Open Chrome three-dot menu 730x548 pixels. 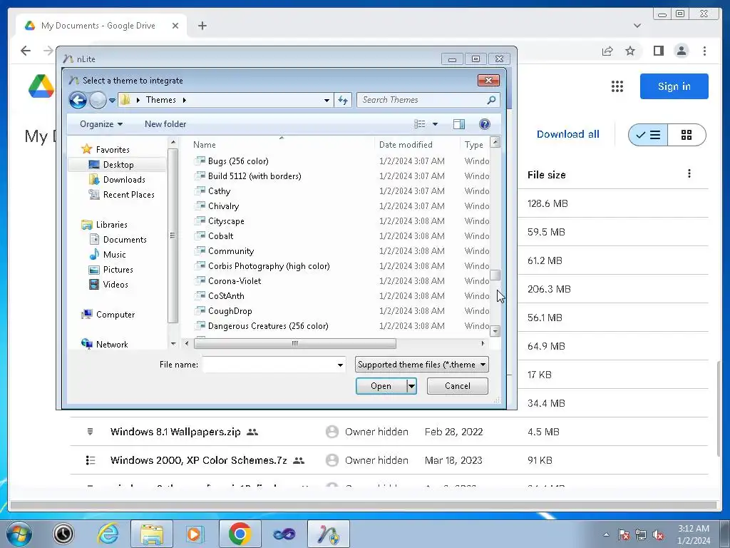[x=704, y=51]
